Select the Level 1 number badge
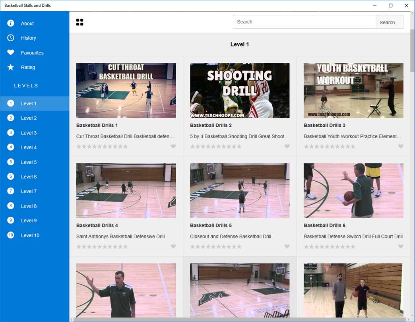This screenshot has width=415, height=322. [11, 103]
